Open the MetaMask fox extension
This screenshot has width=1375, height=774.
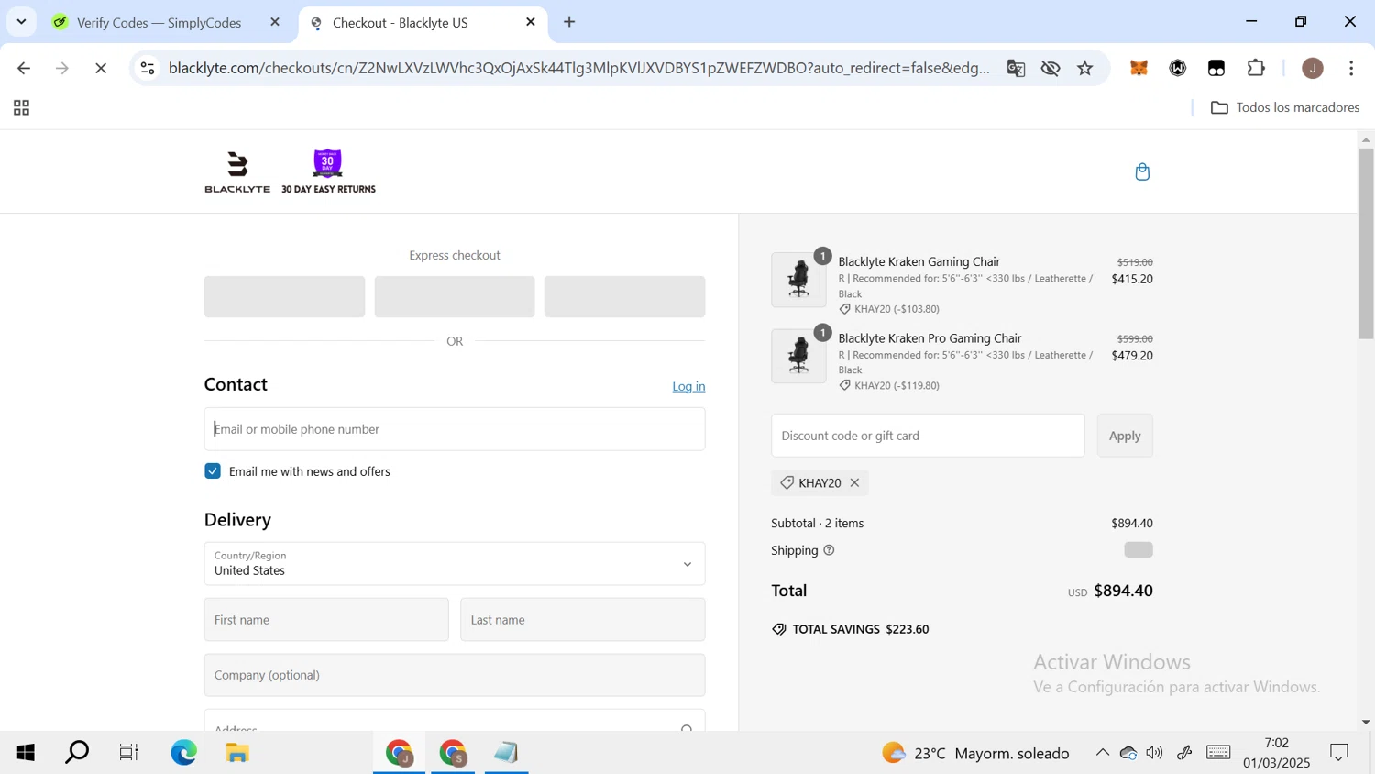1138,68
